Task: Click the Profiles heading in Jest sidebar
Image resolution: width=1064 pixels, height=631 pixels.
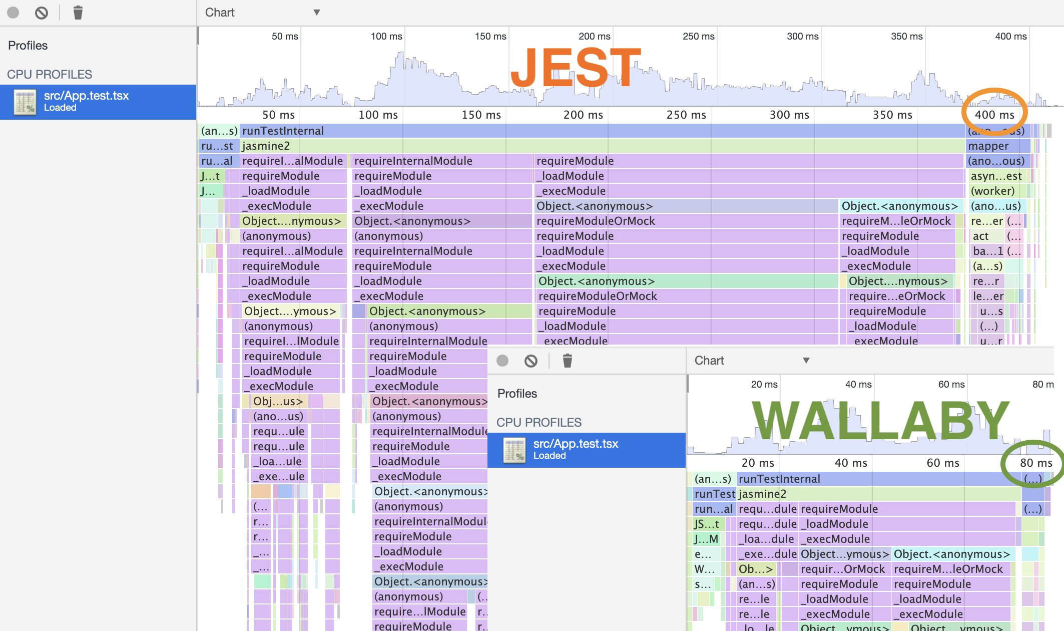Action: pyautogui.click(x=28, y=46)
